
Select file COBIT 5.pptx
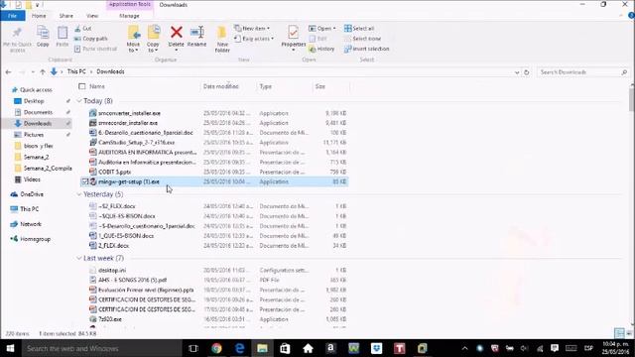(115, 172)
